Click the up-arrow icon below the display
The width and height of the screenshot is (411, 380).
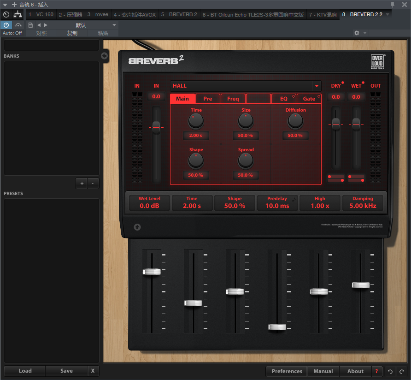(137, 227)
